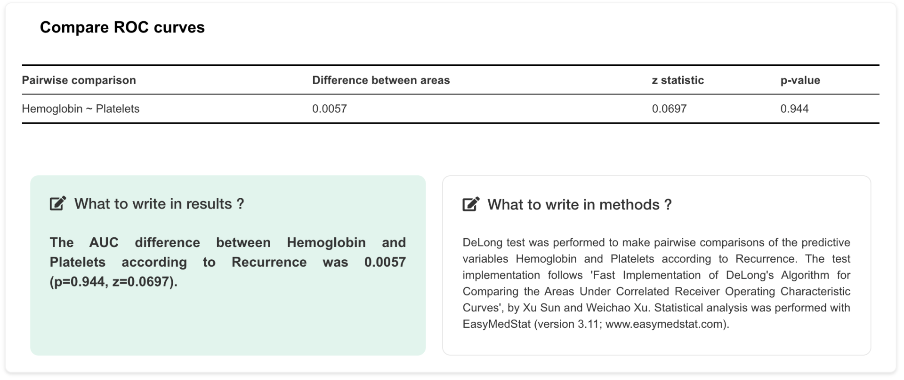
Task: Select the bold AUC difference results sentence
Action: (228, 262)
